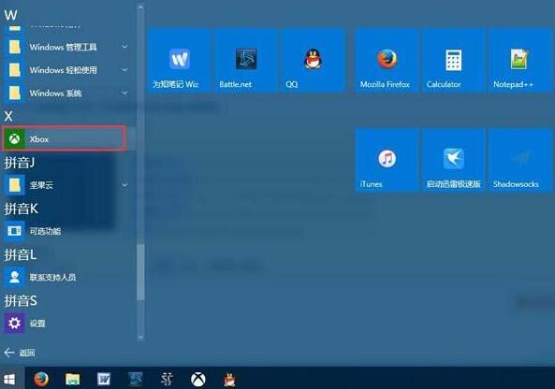Launch the Calculator tile
This screenshot has width=555, height=389.
tap(453, 61)
